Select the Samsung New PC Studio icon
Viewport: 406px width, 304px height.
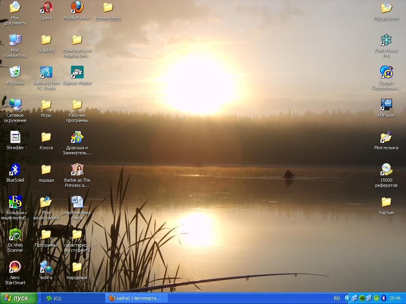tap(46, 72)
